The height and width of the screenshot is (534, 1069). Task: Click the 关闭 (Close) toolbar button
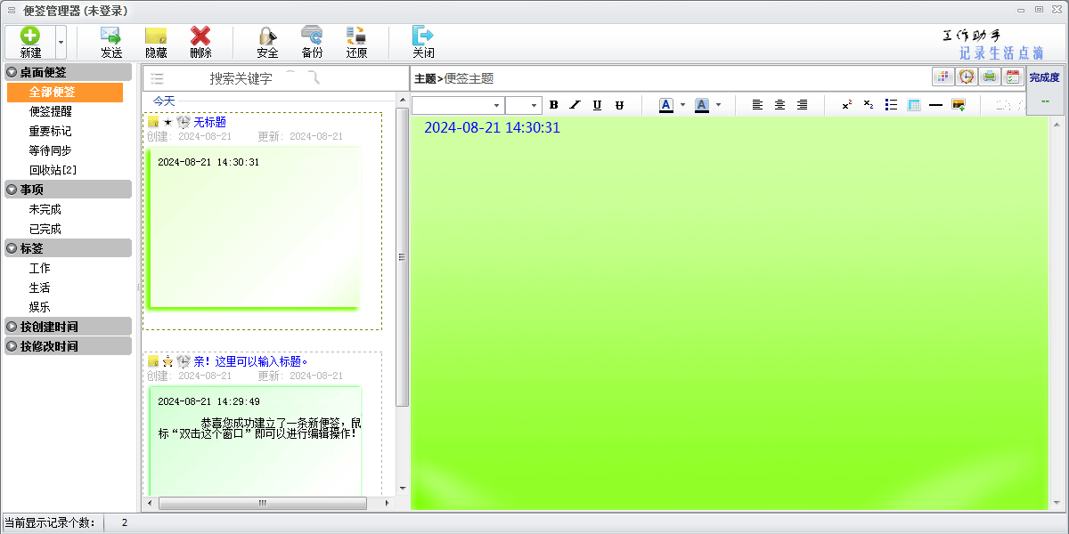423,42
